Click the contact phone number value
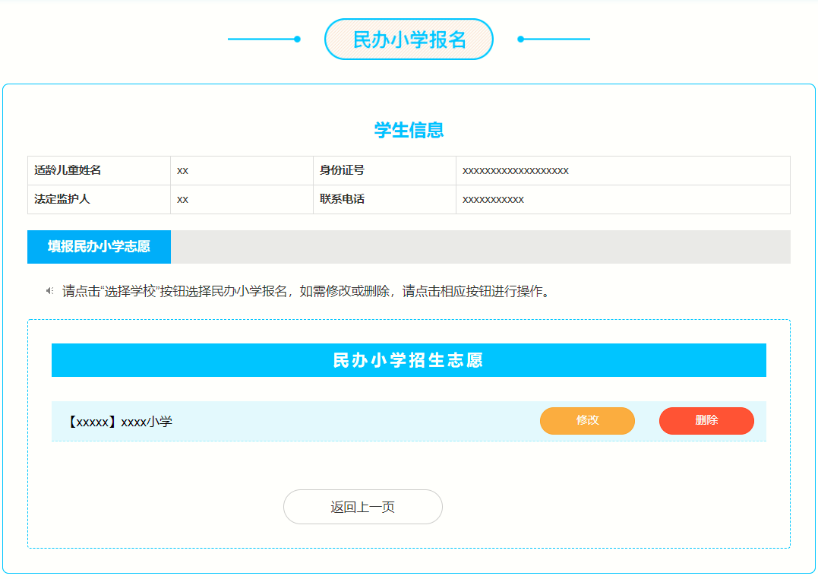This screenshot has width=818, height=579. pos(493,199)
